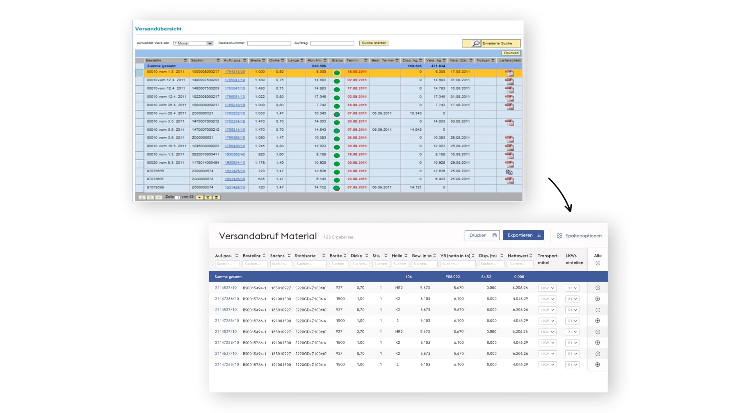
Task: Open the LKW transport dropdown in the first row
Action: coord(547,288)
